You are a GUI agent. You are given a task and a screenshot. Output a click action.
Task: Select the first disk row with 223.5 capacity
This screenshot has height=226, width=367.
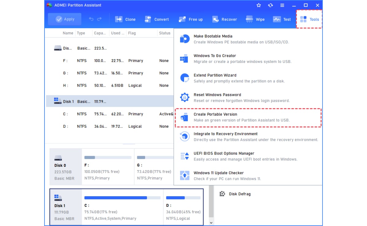tap(110, 48)
